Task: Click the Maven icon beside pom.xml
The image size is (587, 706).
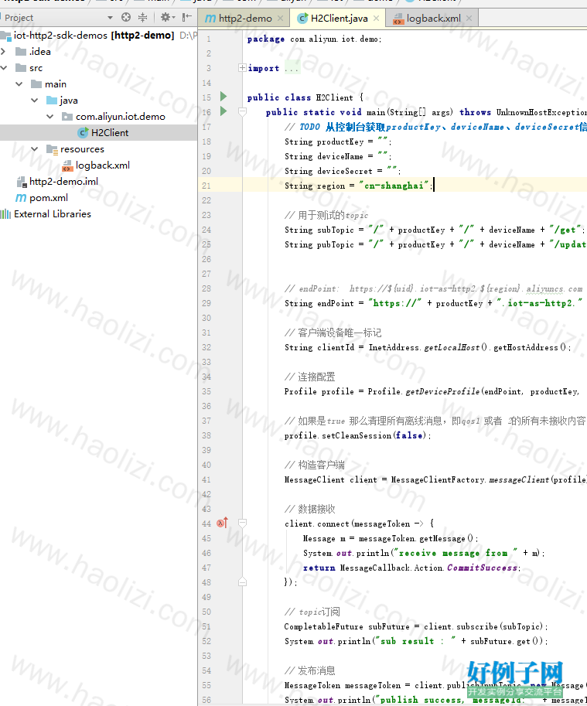Action: click(21, 198)
